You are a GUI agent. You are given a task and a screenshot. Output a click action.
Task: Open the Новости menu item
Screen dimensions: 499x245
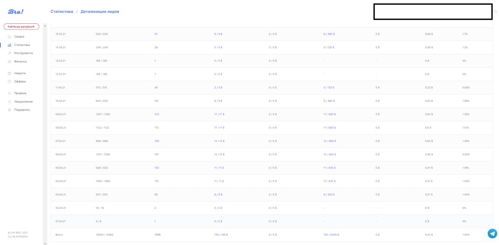[20, 73]
